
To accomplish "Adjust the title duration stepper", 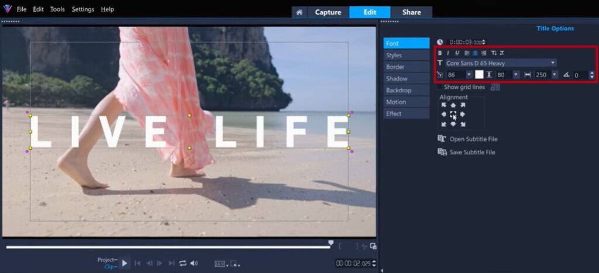I will coord(484,42).
